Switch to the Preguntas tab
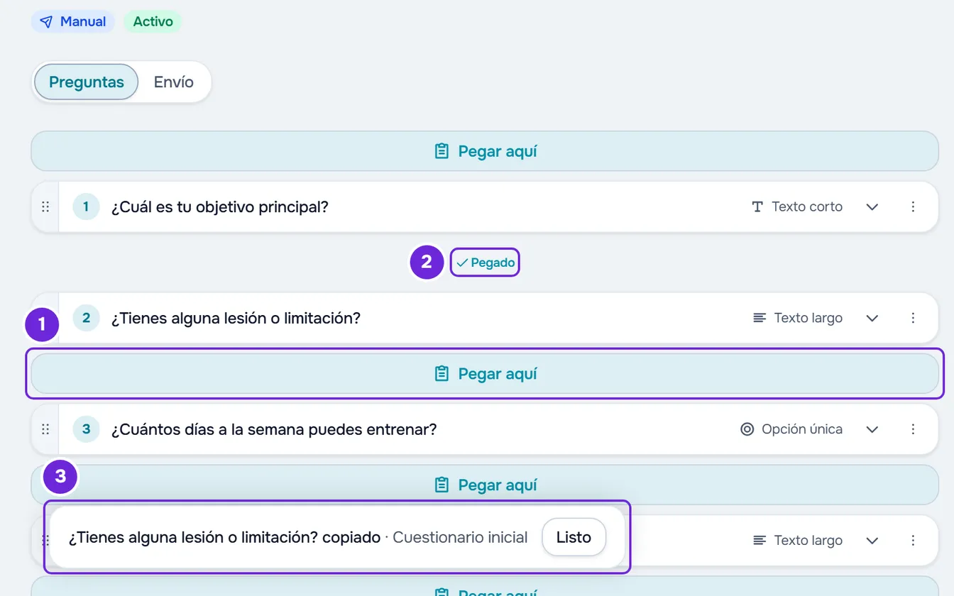 click(86, 82)
